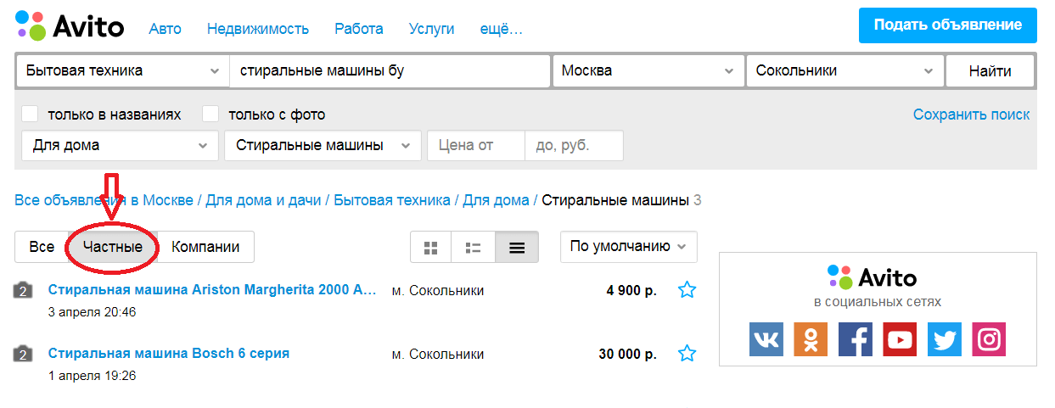
Task: Switch to grid view layout icon
Action: (431, 248)
